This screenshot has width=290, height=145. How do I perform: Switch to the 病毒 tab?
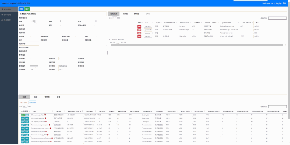pos(58,97)
